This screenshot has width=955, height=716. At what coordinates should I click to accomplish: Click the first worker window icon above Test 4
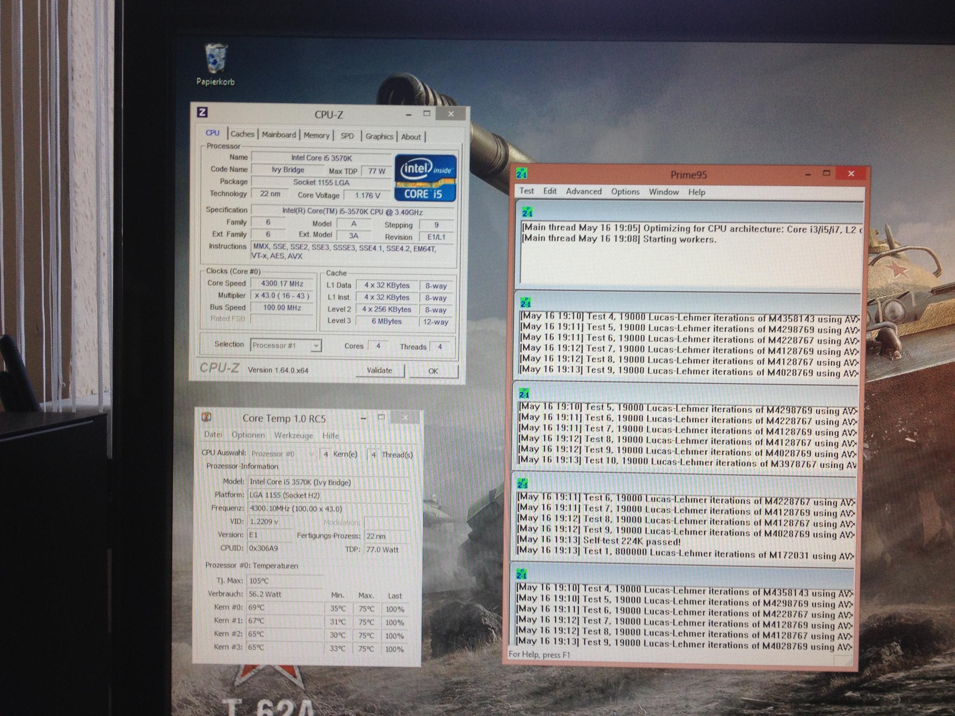(526, 302)
